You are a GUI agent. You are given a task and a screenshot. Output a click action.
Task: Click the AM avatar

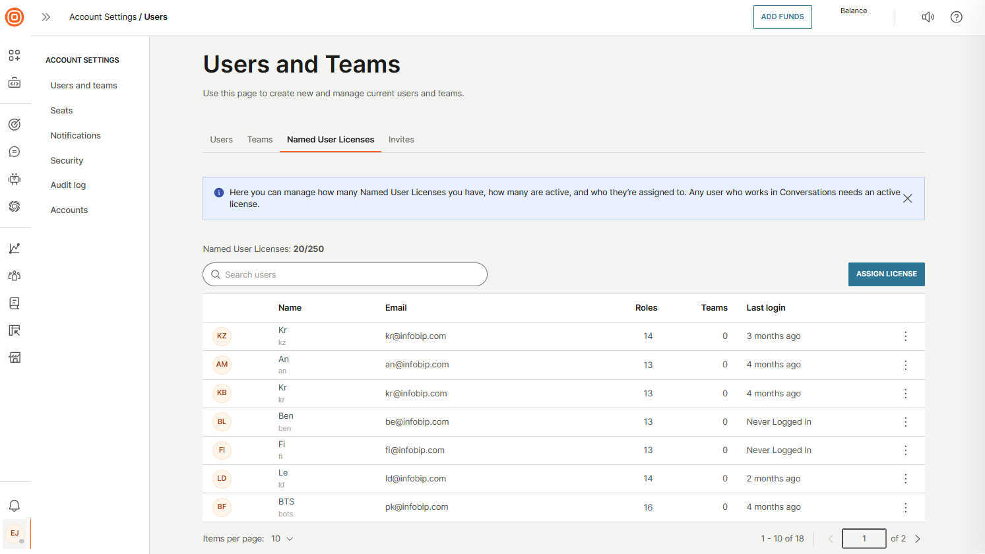[x=222, y=365]
